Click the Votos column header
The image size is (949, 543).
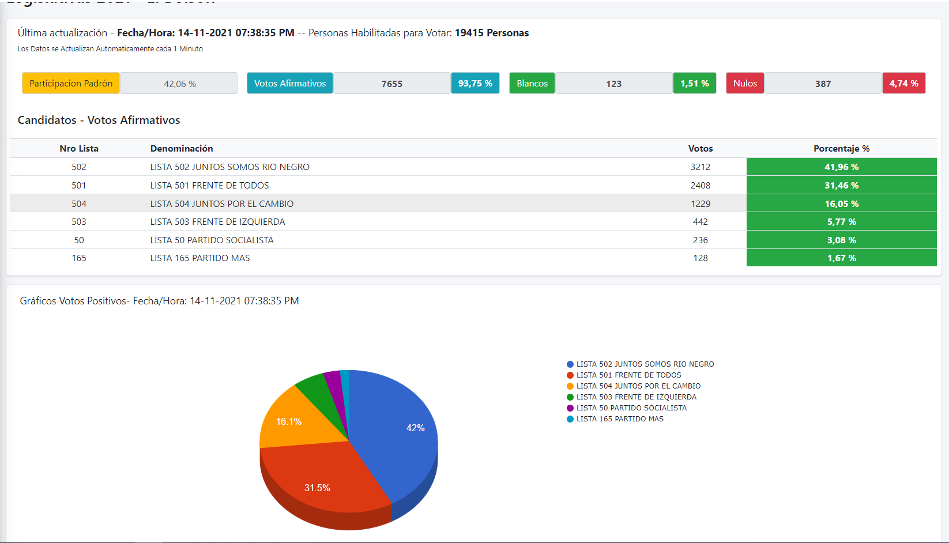701,149
